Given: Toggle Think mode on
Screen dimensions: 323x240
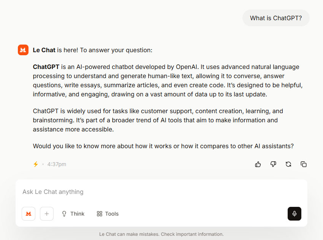Looking at the screenshot, I should (73, 214).
